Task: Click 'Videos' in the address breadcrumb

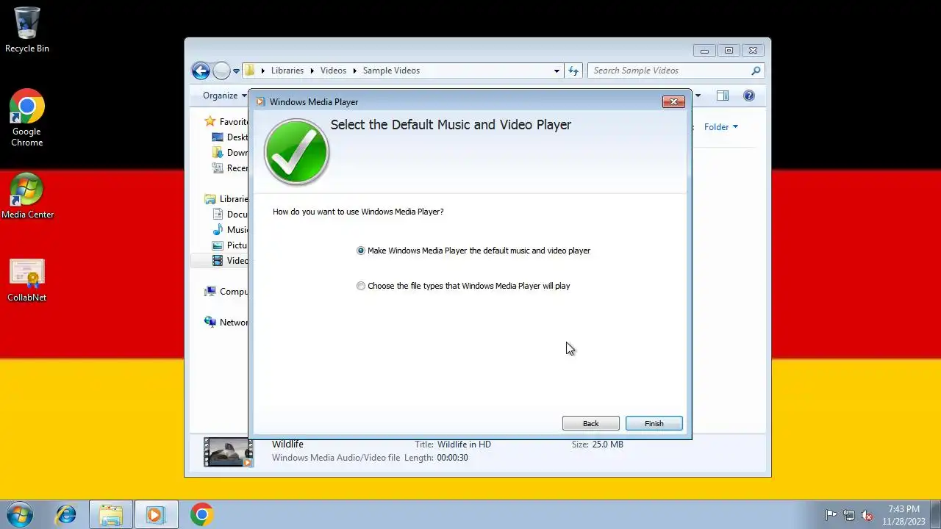Action: [333, 71]
